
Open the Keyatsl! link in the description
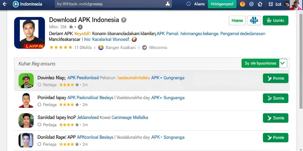[x=83, y=34]
